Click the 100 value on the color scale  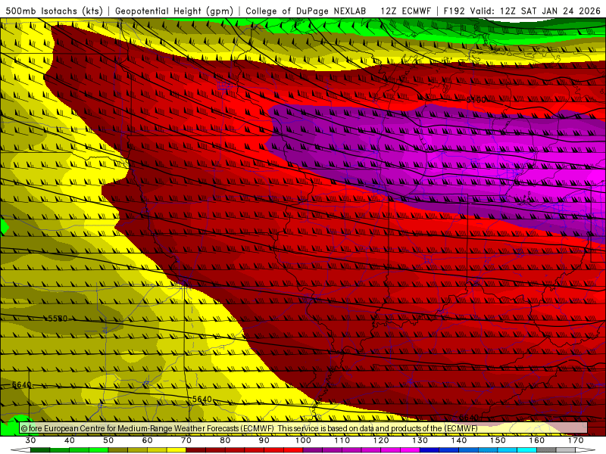303,440
